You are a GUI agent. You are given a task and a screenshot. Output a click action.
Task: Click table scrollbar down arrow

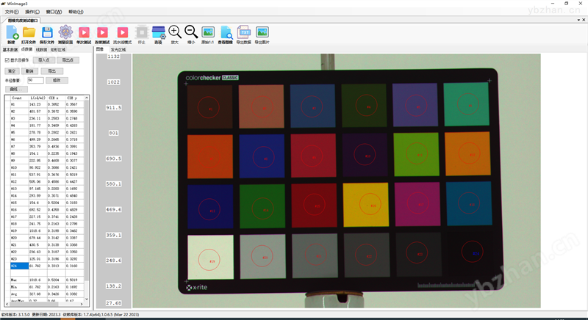click(87, 299)
